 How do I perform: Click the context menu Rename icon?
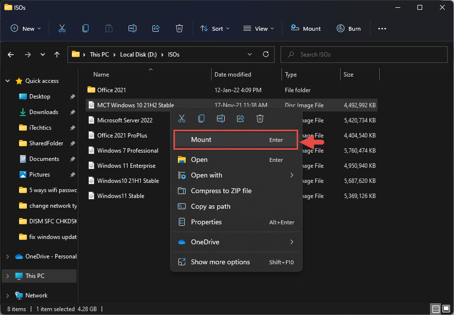pyautogui.click(x=221, y=118)
